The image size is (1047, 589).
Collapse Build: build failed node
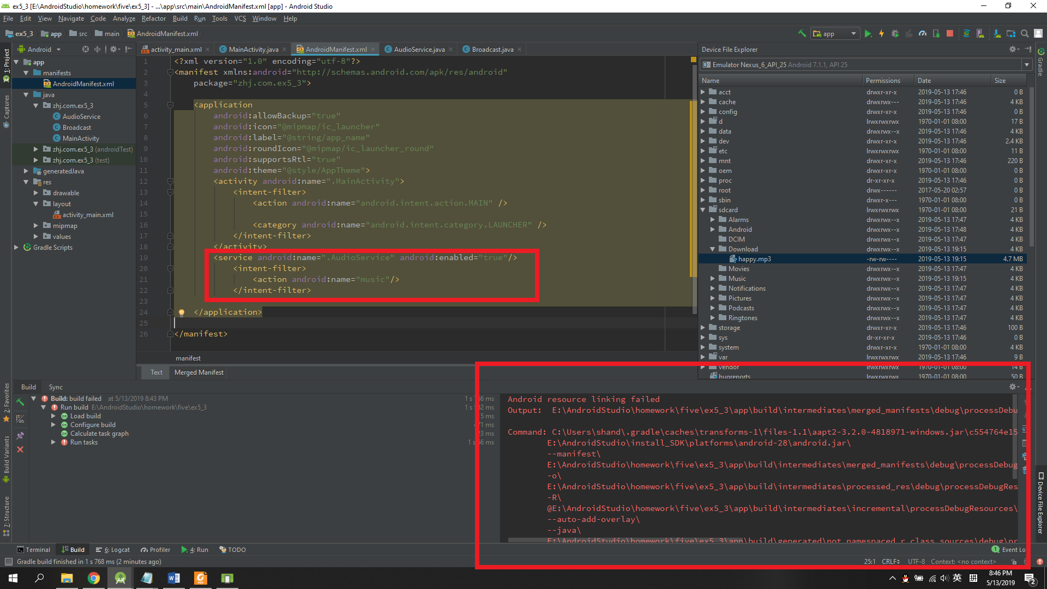34,399
